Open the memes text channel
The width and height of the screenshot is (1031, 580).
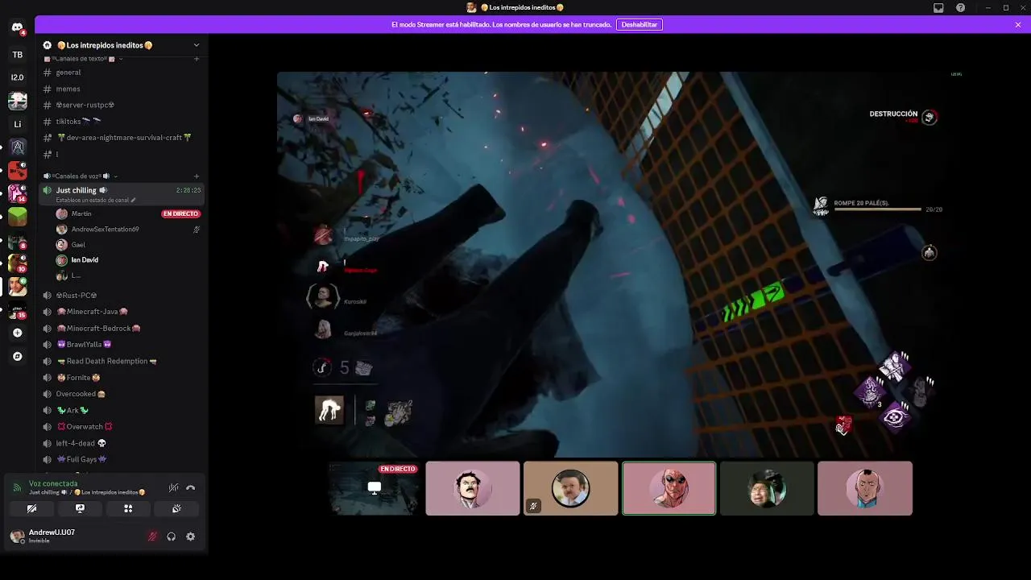(x=121, y=89)
